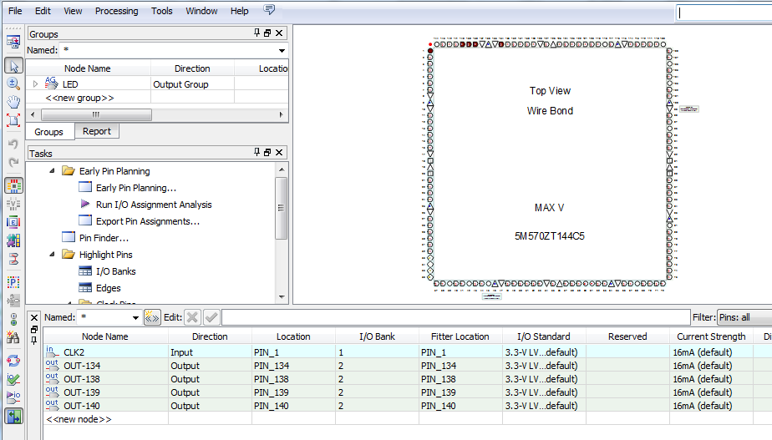Click the <<new node>> row
This screenshot has width=772, height=440.
click(x=79, y=419)
